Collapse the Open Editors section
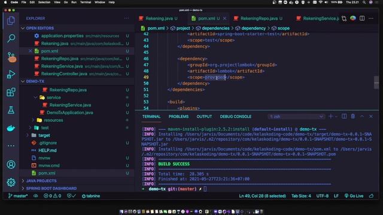The width and height of the screenshot is (383, 215). pyautogui.click(x=23, y=28)
